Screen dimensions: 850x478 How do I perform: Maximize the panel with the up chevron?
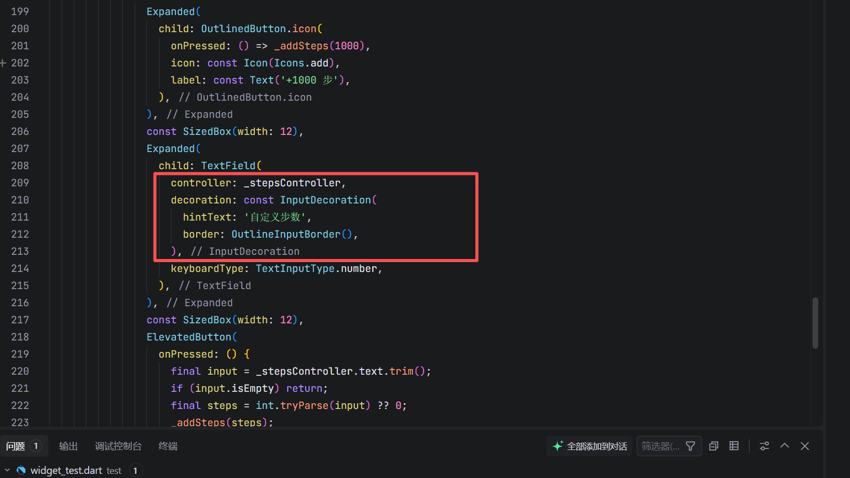785,446
